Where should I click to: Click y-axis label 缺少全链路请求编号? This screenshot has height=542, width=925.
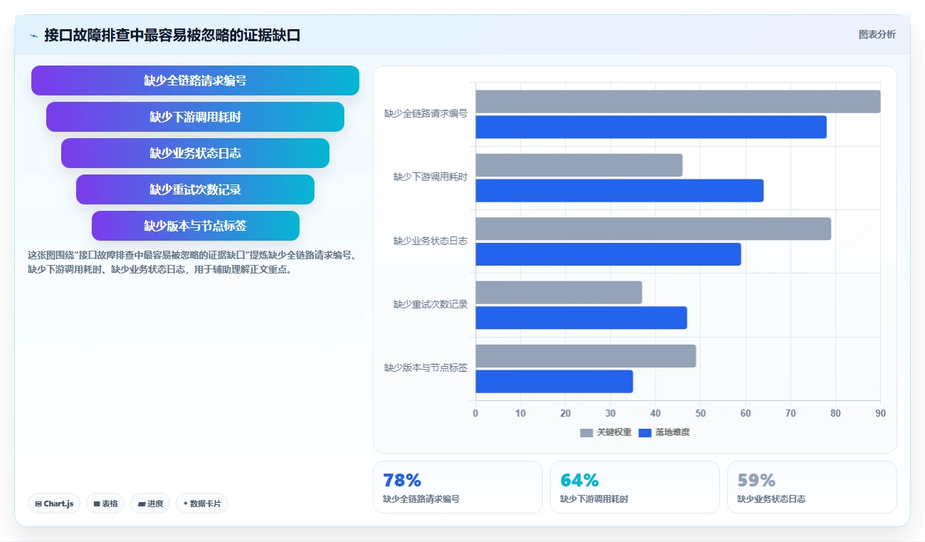tap(425, 113)
